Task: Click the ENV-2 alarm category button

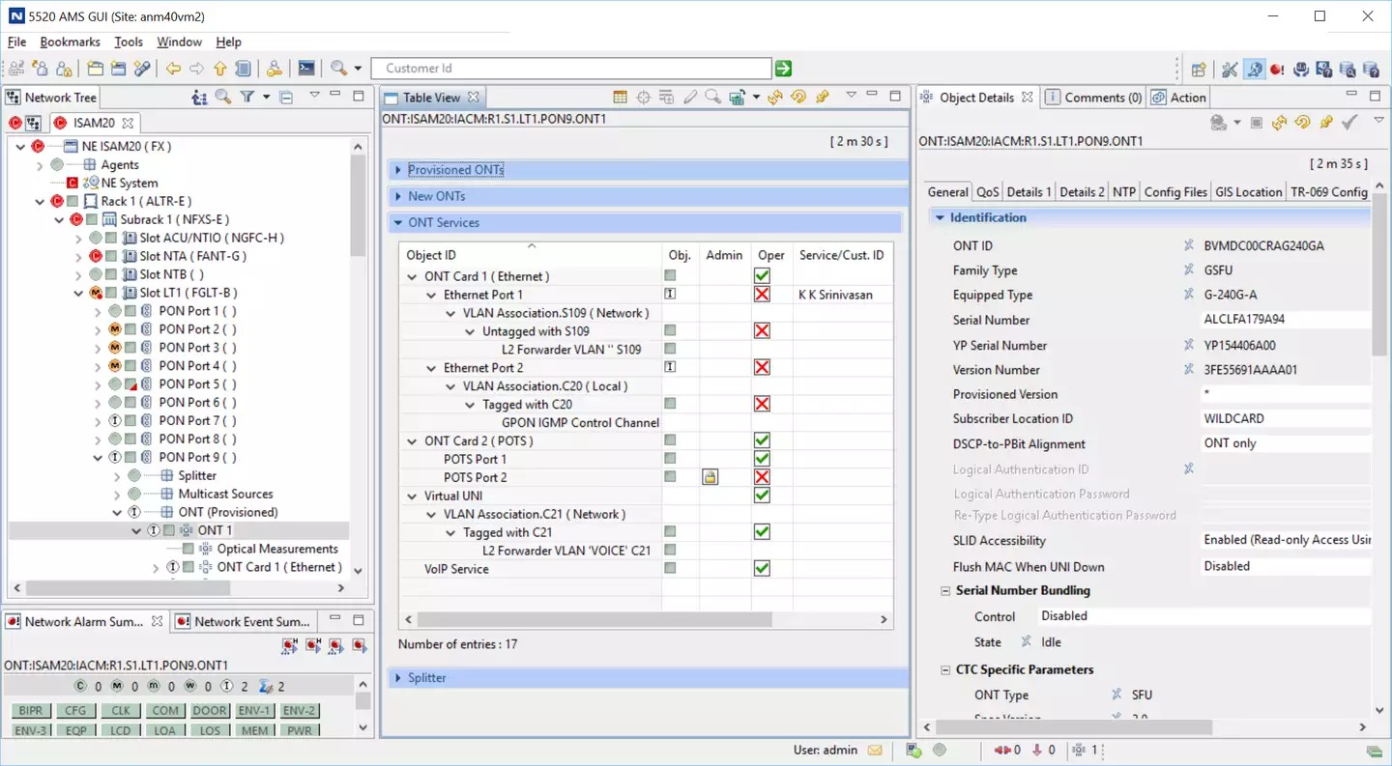Action: coord(300,711)
